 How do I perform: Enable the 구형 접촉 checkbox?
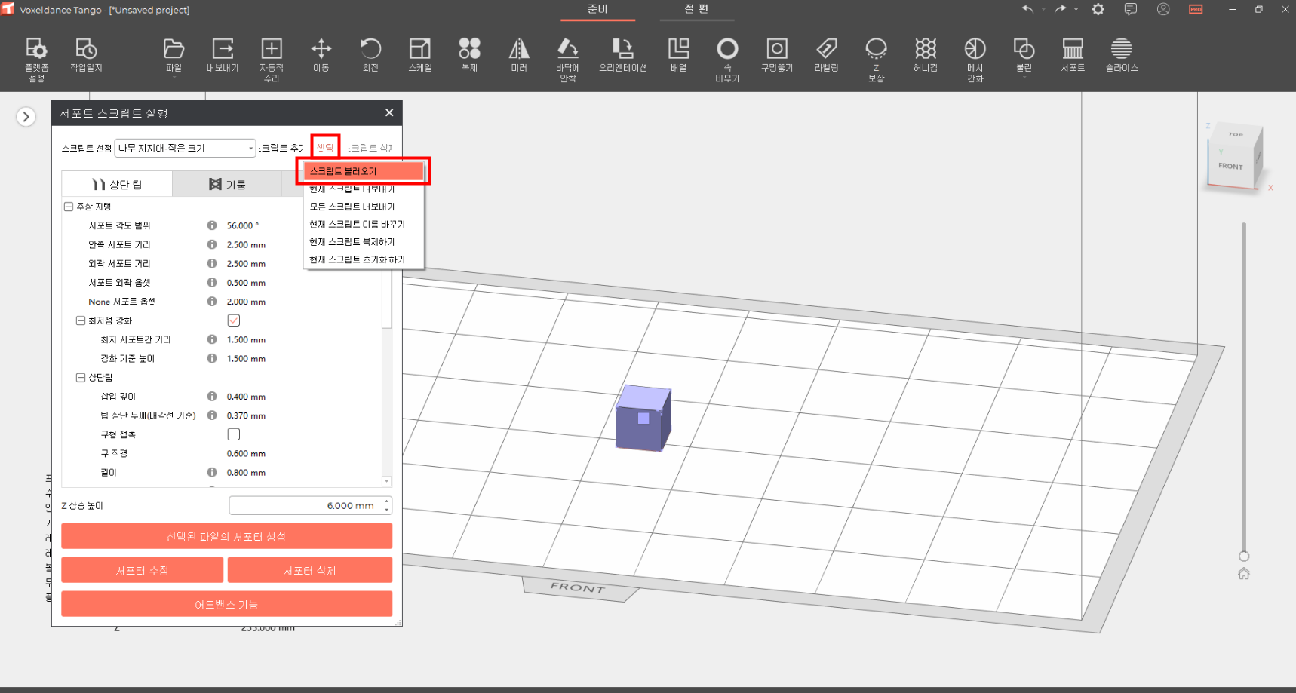234,434
